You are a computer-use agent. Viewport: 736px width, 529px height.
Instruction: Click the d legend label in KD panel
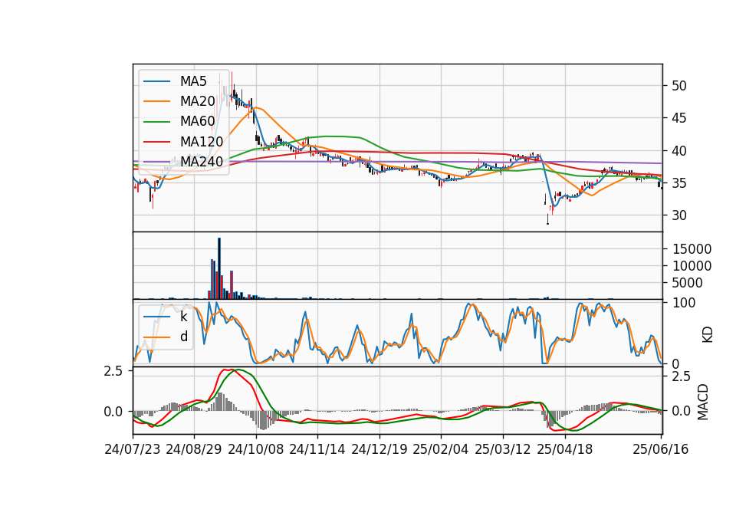(184, 337)
